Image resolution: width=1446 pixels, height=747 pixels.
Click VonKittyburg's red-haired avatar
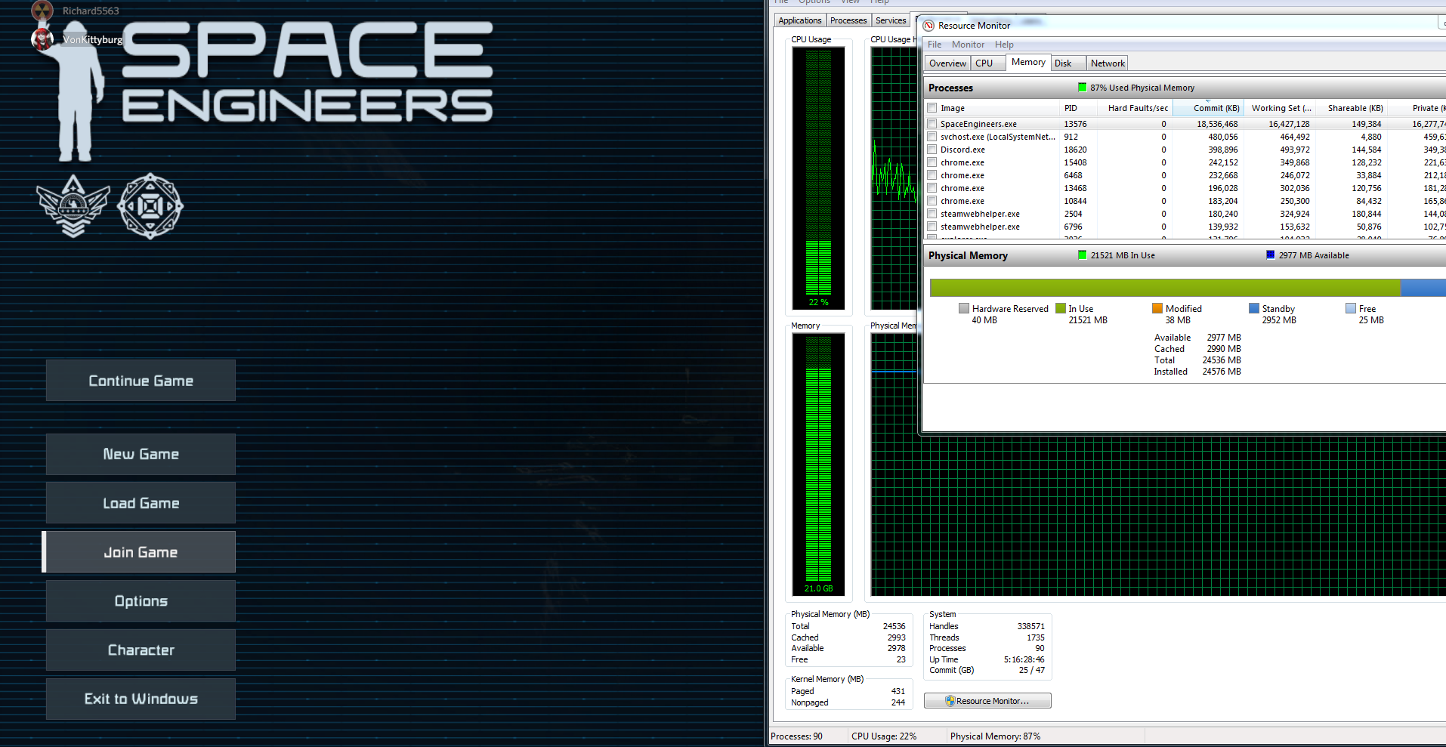(42, 39)
